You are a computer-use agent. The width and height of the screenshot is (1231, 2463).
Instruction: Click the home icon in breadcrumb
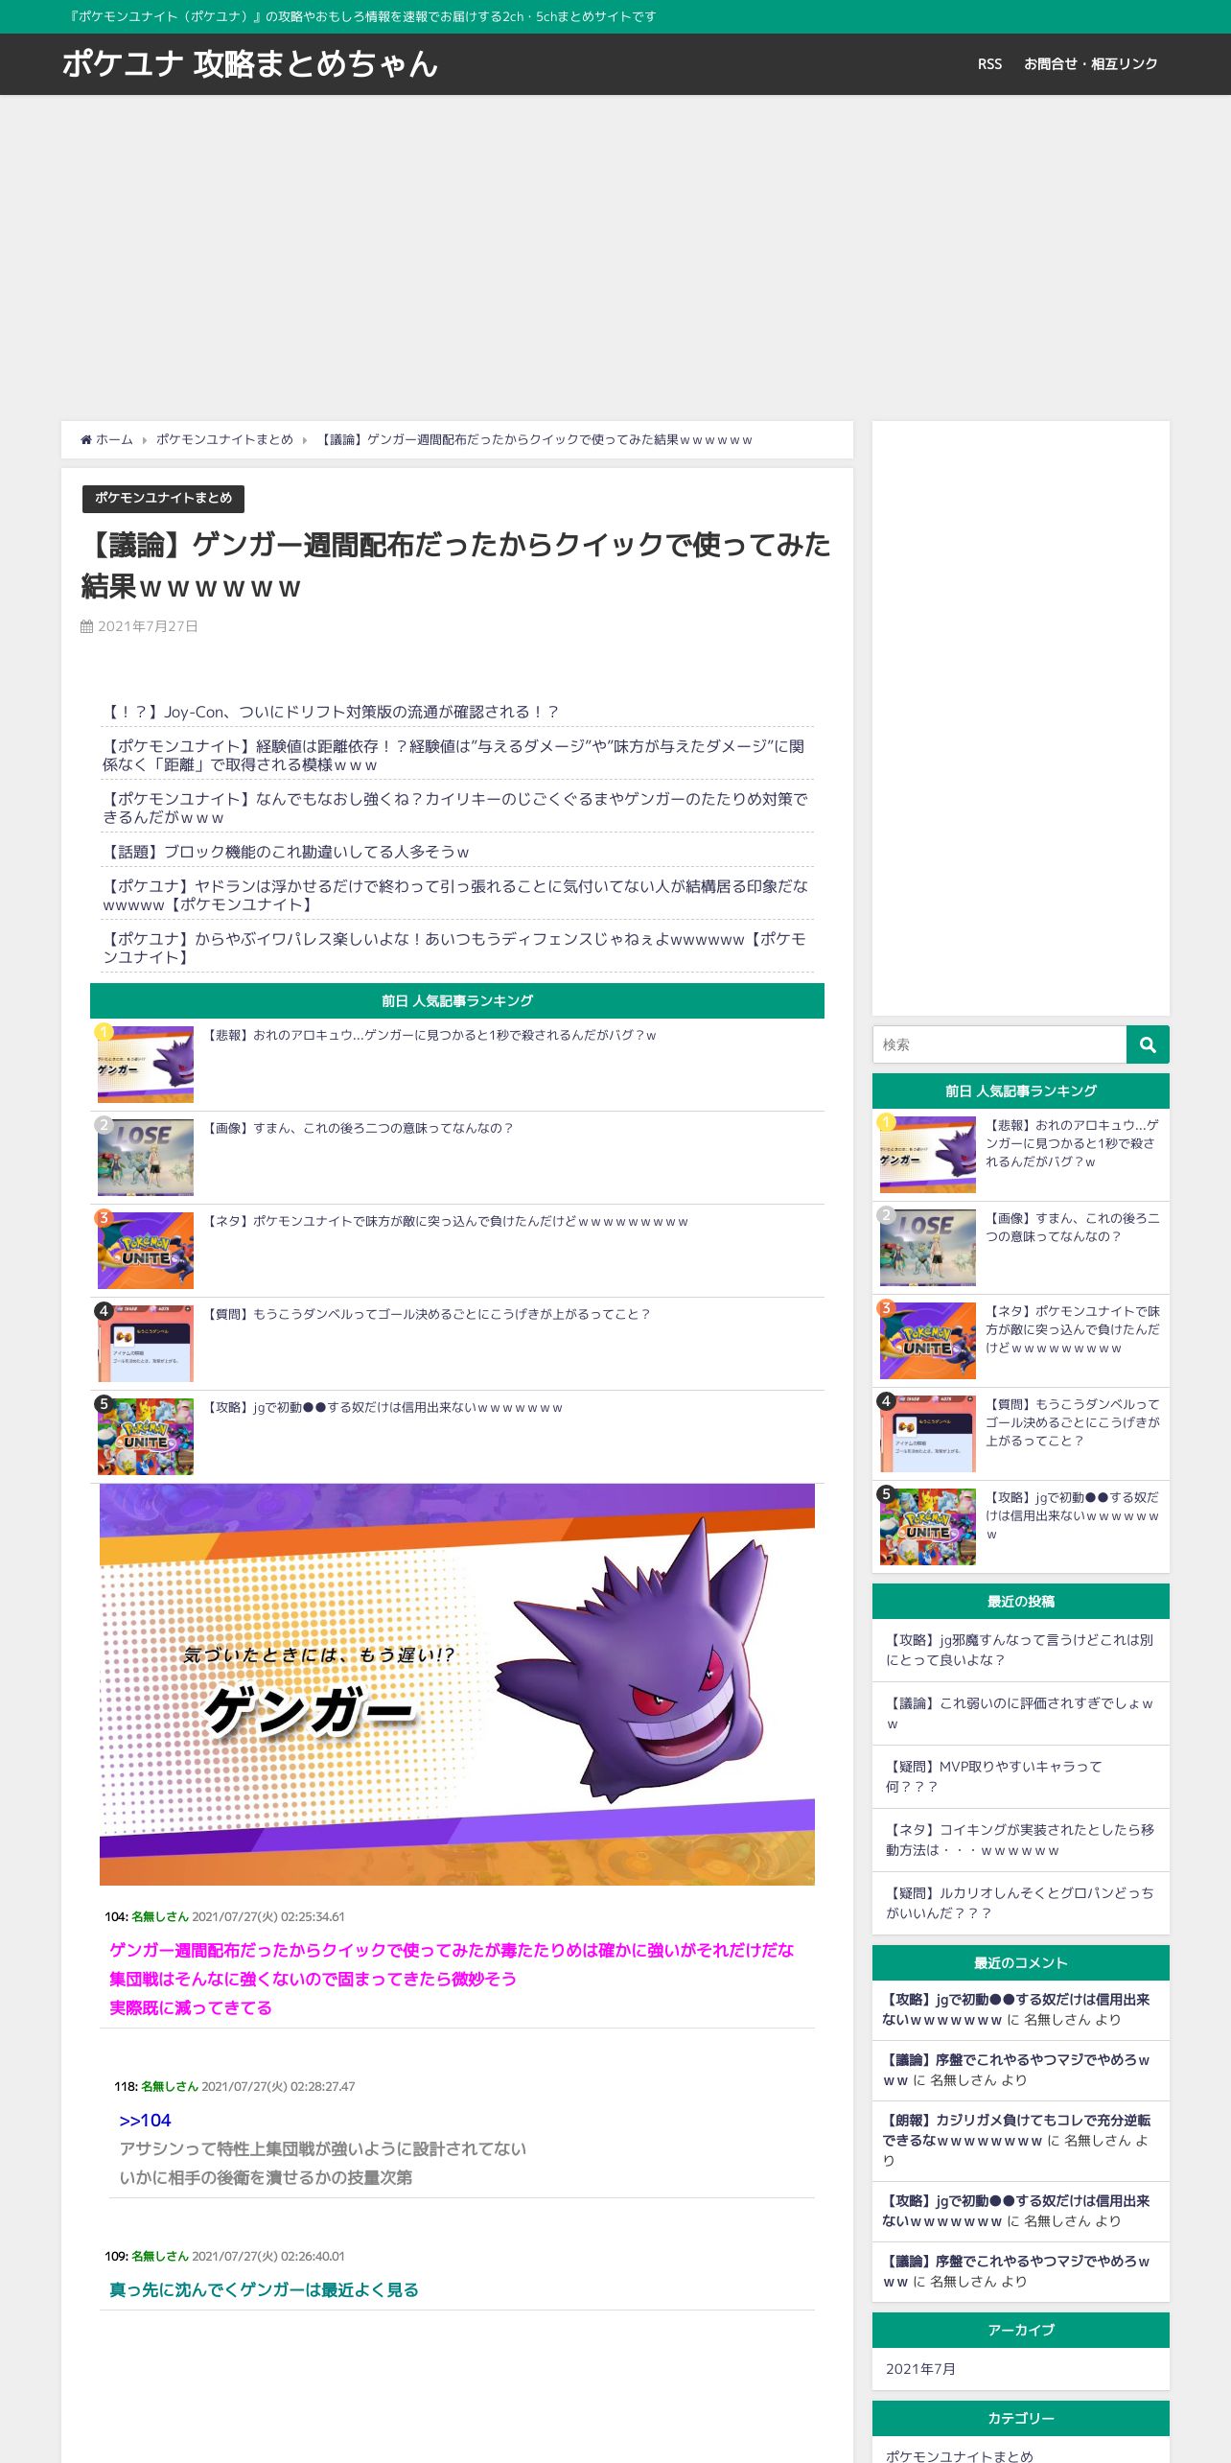(x=86, y=439)
